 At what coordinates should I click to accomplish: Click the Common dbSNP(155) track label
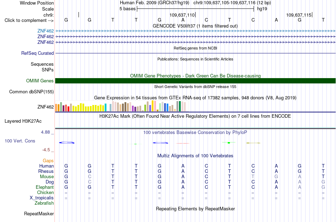pyautogui.click(x=31, y=92)
